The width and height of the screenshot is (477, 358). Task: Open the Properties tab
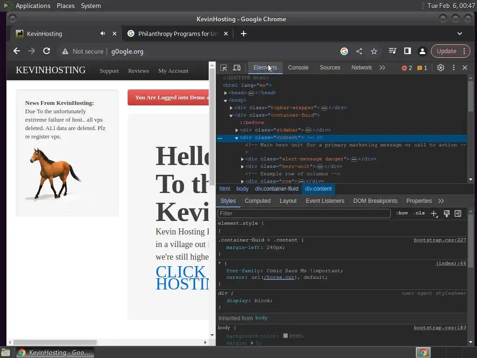tap(419, 201)
